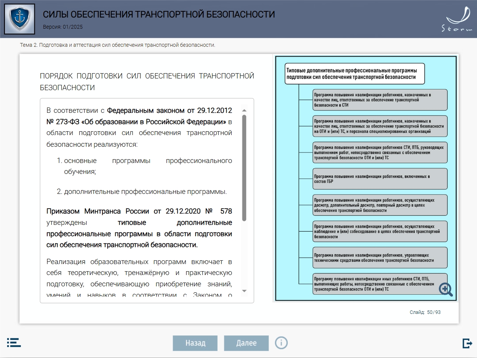This screenshot has width=477, height=358.
Task: Click diagram box about состав ГБР
Action: (x=380, y=179)
